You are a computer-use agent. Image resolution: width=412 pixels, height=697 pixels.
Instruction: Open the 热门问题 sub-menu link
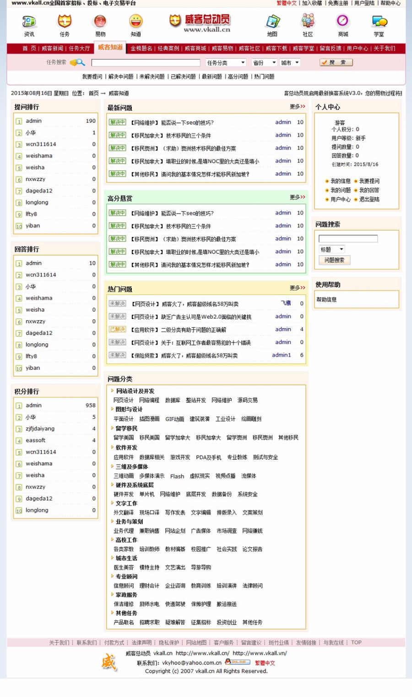(264, 77)
